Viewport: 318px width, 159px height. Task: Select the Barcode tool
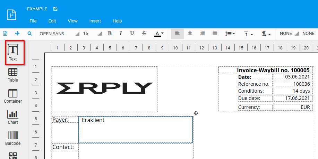[13, 138]
